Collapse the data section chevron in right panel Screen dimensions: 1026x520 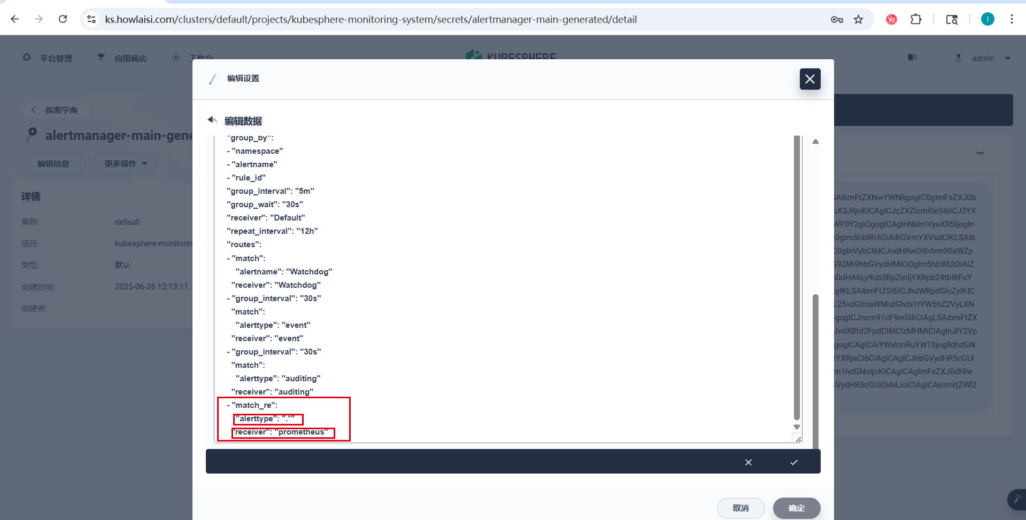pyautogui.click(x=980, y=152)
